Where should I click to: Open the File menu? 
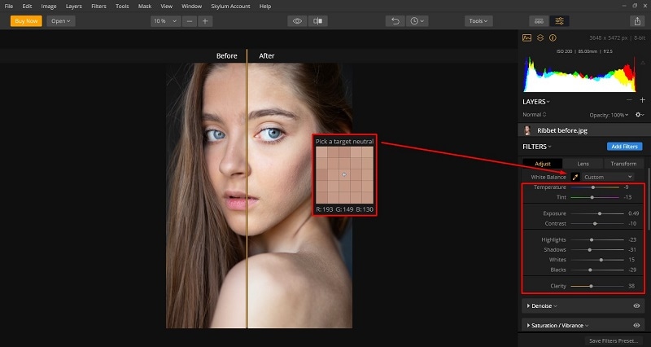(9, 7)
